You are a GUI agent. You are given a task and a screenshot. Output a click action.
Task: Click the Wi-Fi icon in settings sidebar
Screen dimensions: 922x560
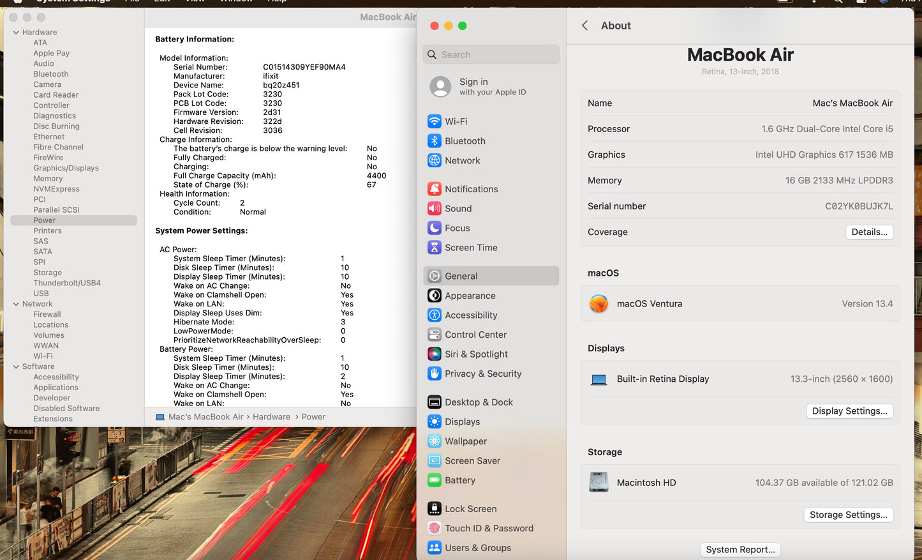[x=435, y=121]
